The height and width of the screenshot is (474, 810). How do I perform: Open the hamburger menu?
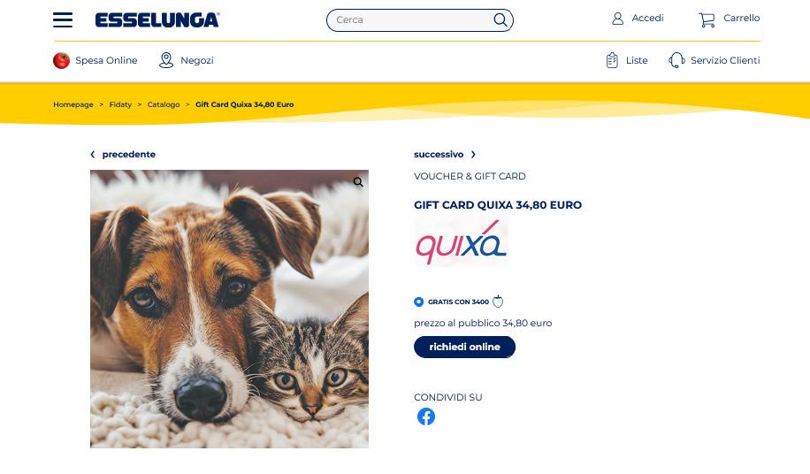click(63, 19)
